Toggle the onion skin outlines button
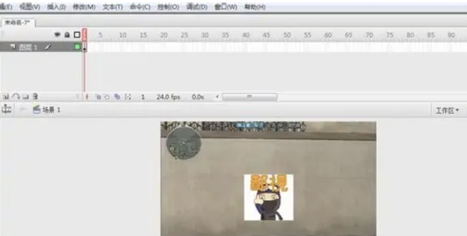 tap(107, 97)
